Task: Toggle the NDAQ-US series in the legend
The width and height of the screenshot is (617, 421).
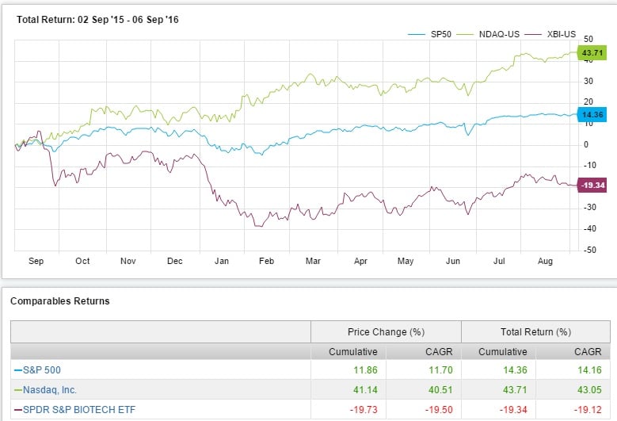Action: (x=498, y=34)
